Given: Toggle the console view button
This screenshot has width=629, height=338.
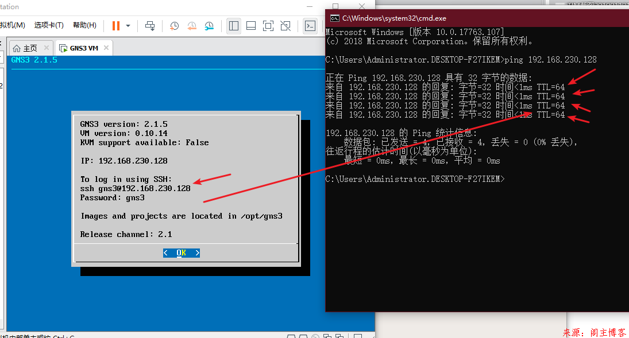Looking at the screenshot, I should coord(310,26).
